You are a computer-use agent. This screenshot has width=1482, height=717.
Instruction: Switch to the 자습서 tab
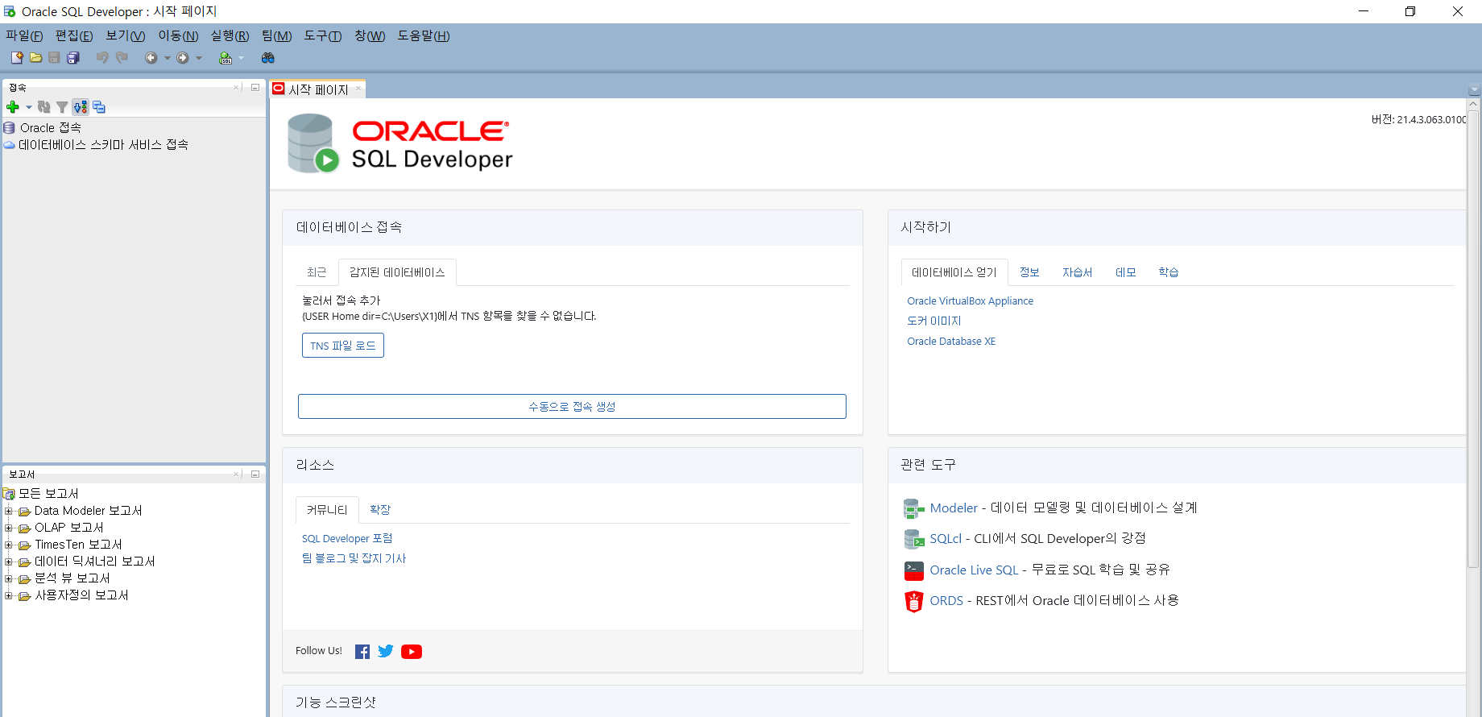(x=1078, y=272)
